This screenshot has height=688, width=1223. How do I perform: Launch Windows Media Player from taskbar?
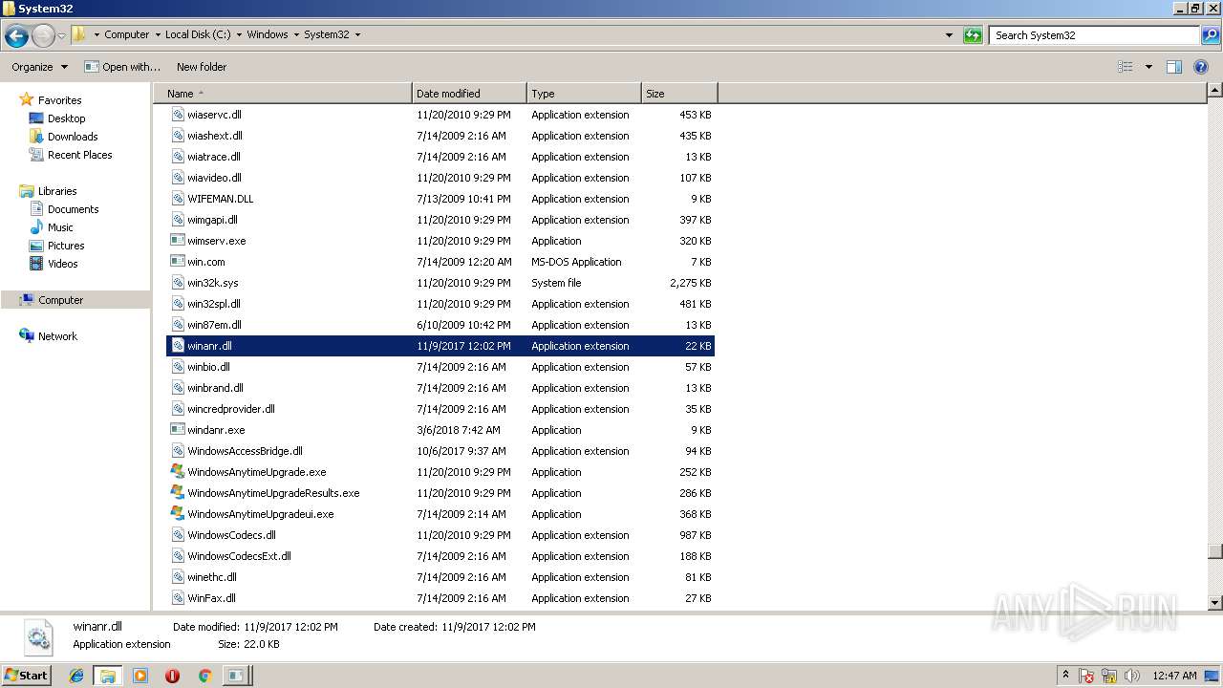point(140,676)
